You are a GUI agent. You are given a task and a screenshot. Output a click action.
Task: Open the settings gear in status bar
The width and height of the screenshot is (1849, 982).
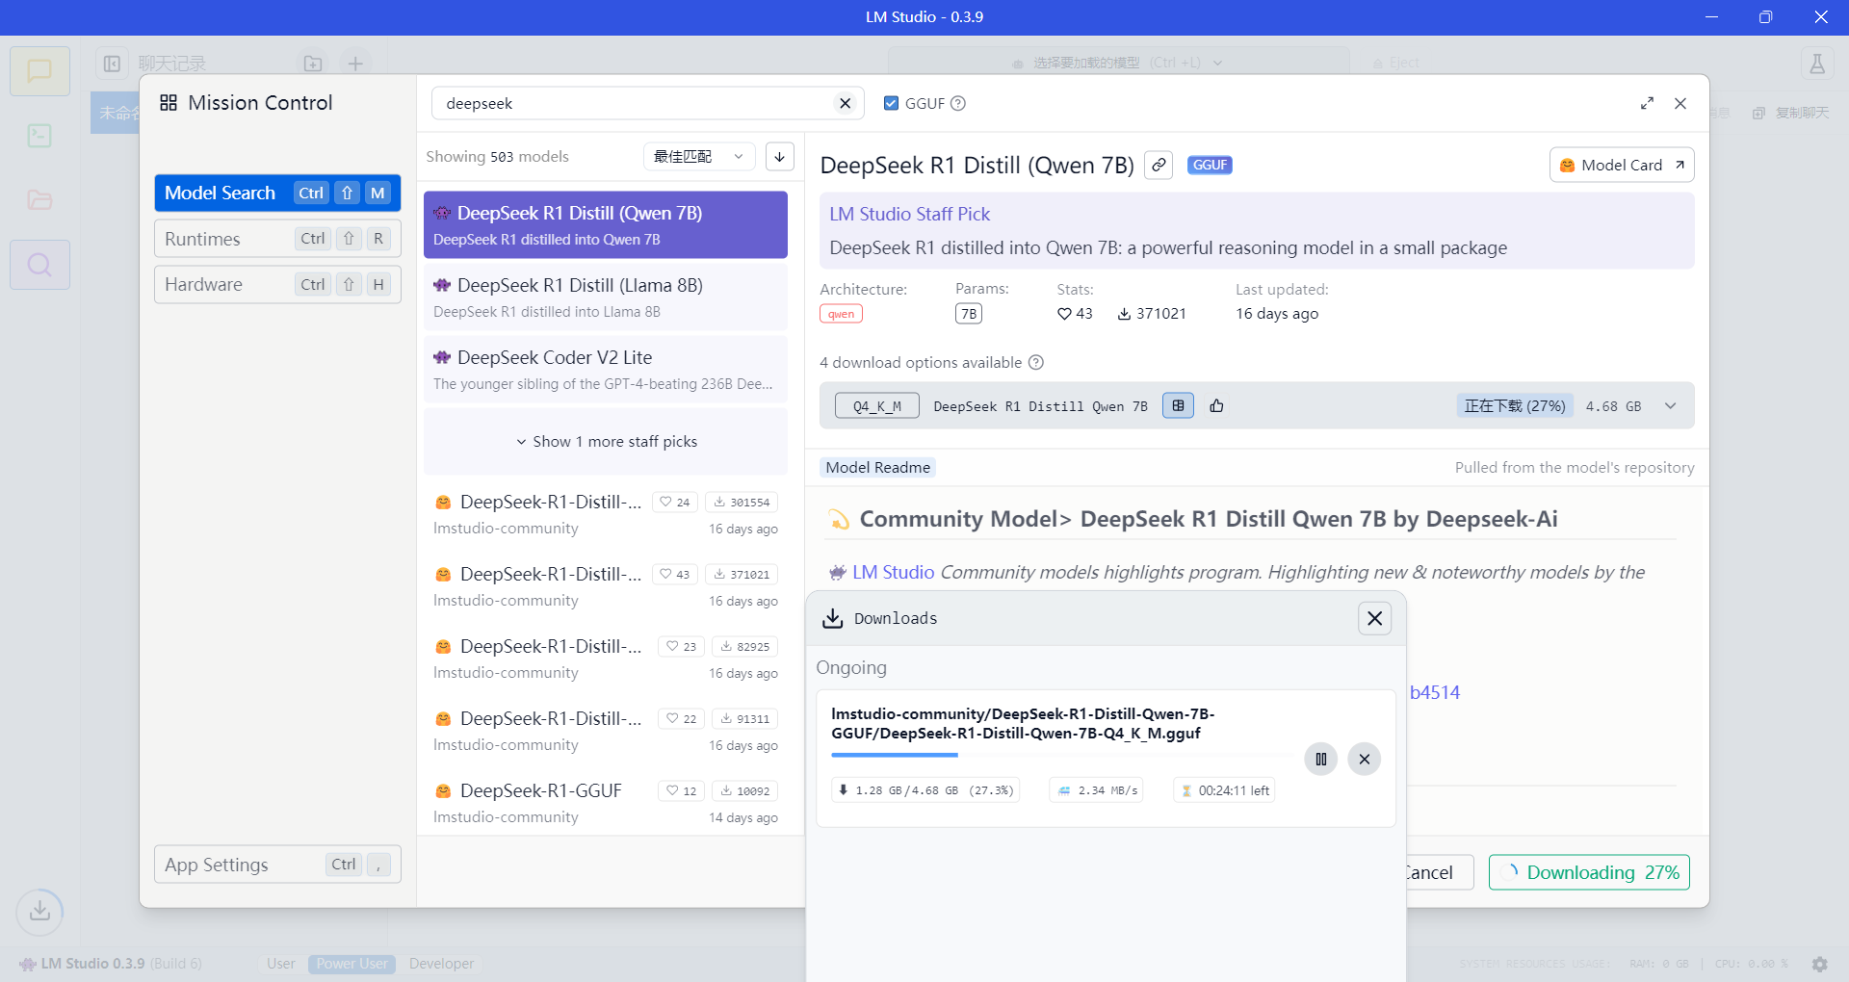(x=1819, y=964)
